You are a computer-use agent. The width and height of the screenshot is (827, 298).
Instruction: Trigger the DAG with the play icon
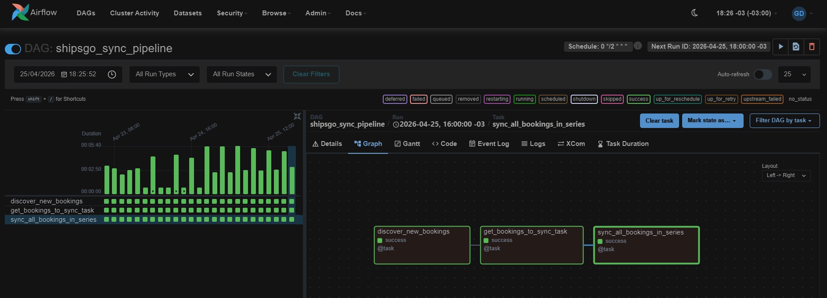point(780,46)
